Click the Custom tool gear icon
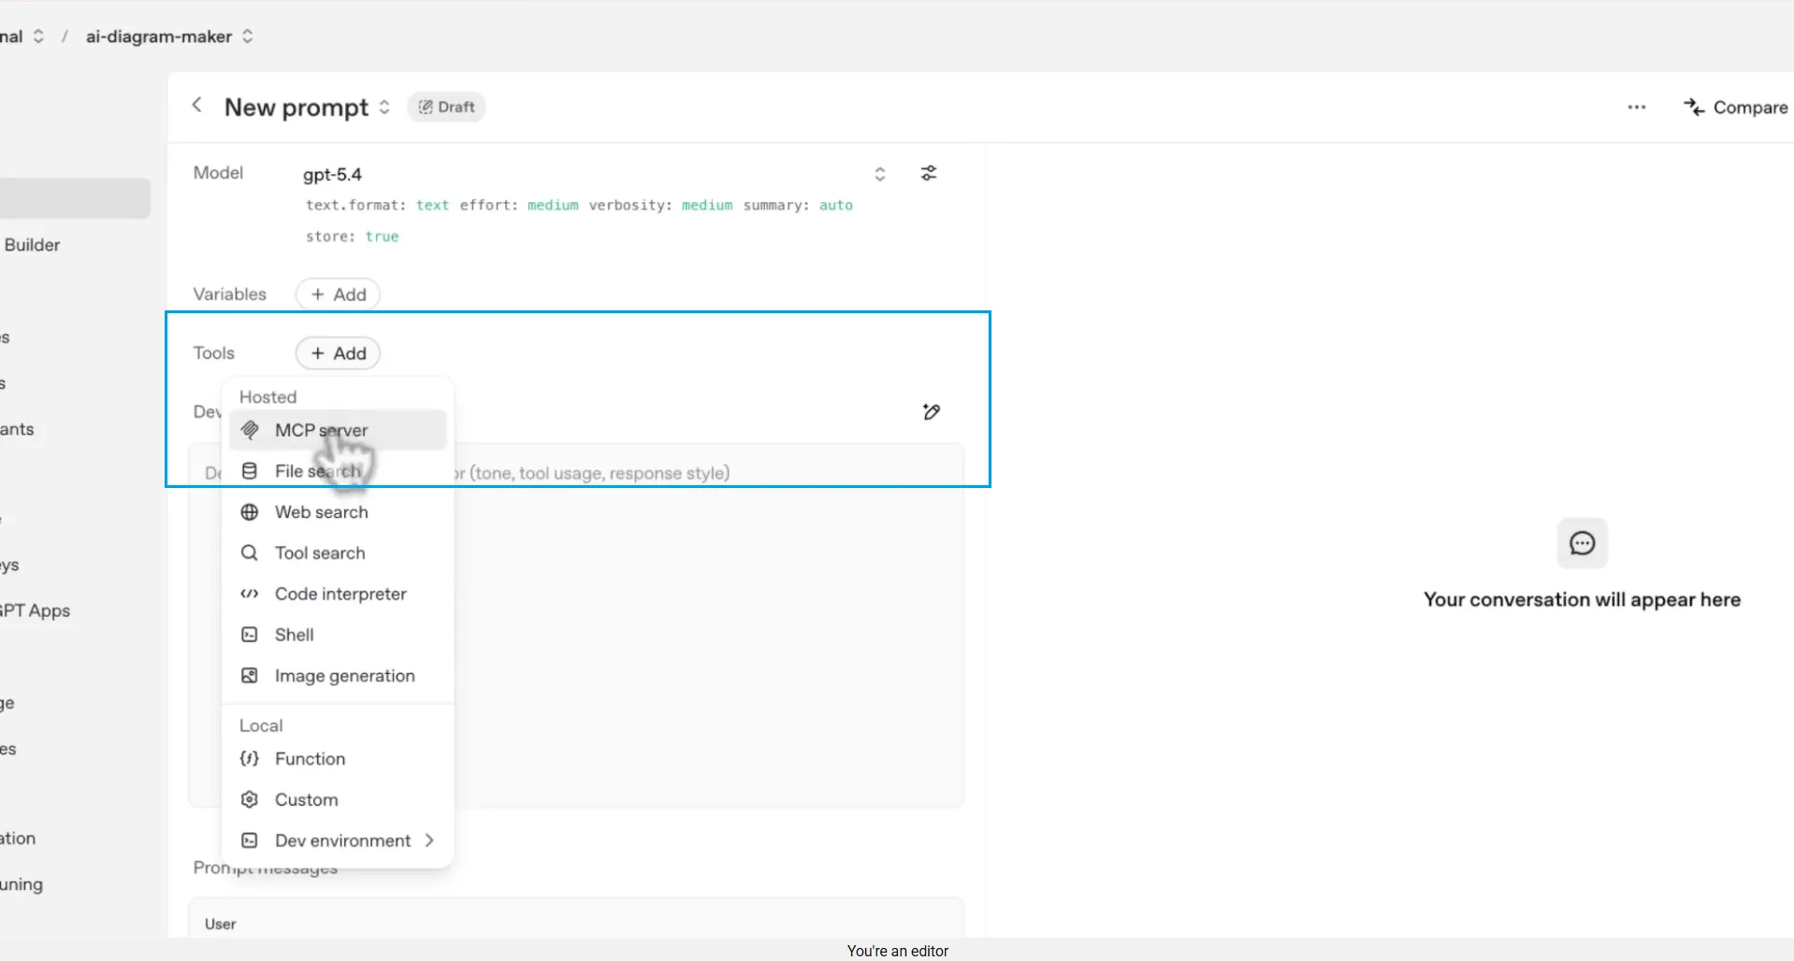The height and width of the screenshot is (961, 1794). [249, 799]
